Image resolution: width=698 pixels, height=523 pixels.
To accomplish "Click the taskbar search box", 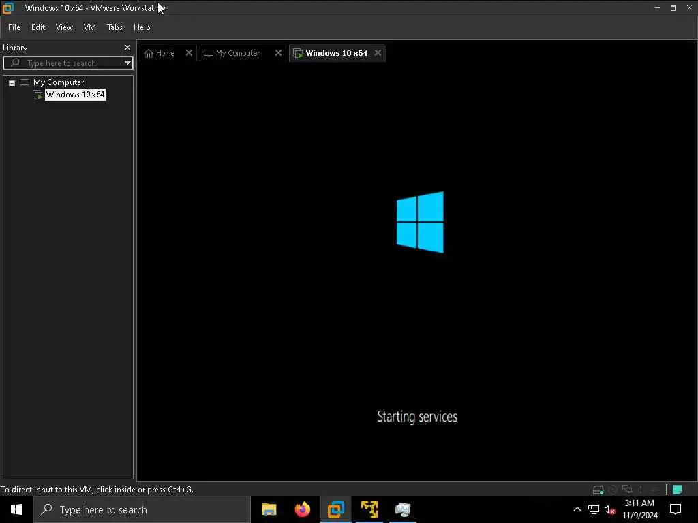I will click(x=142, y=509).
